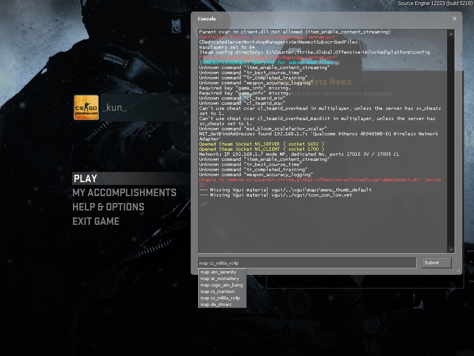Select 'map csgo_aim_bang' autocomplete suggestion
The height and width of the screenshot is (356, 474).
click(222, 285)
